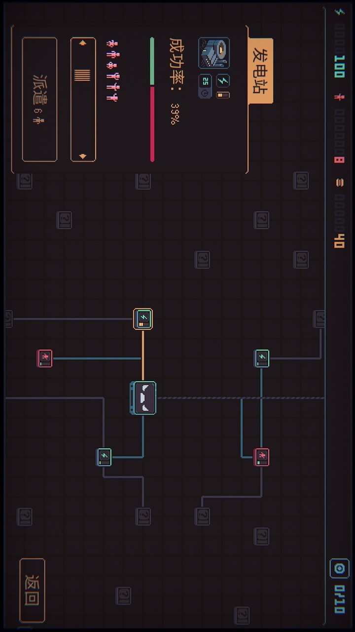Open the settings gear icon
Screen dimensions: 355x632
point(339,569)
